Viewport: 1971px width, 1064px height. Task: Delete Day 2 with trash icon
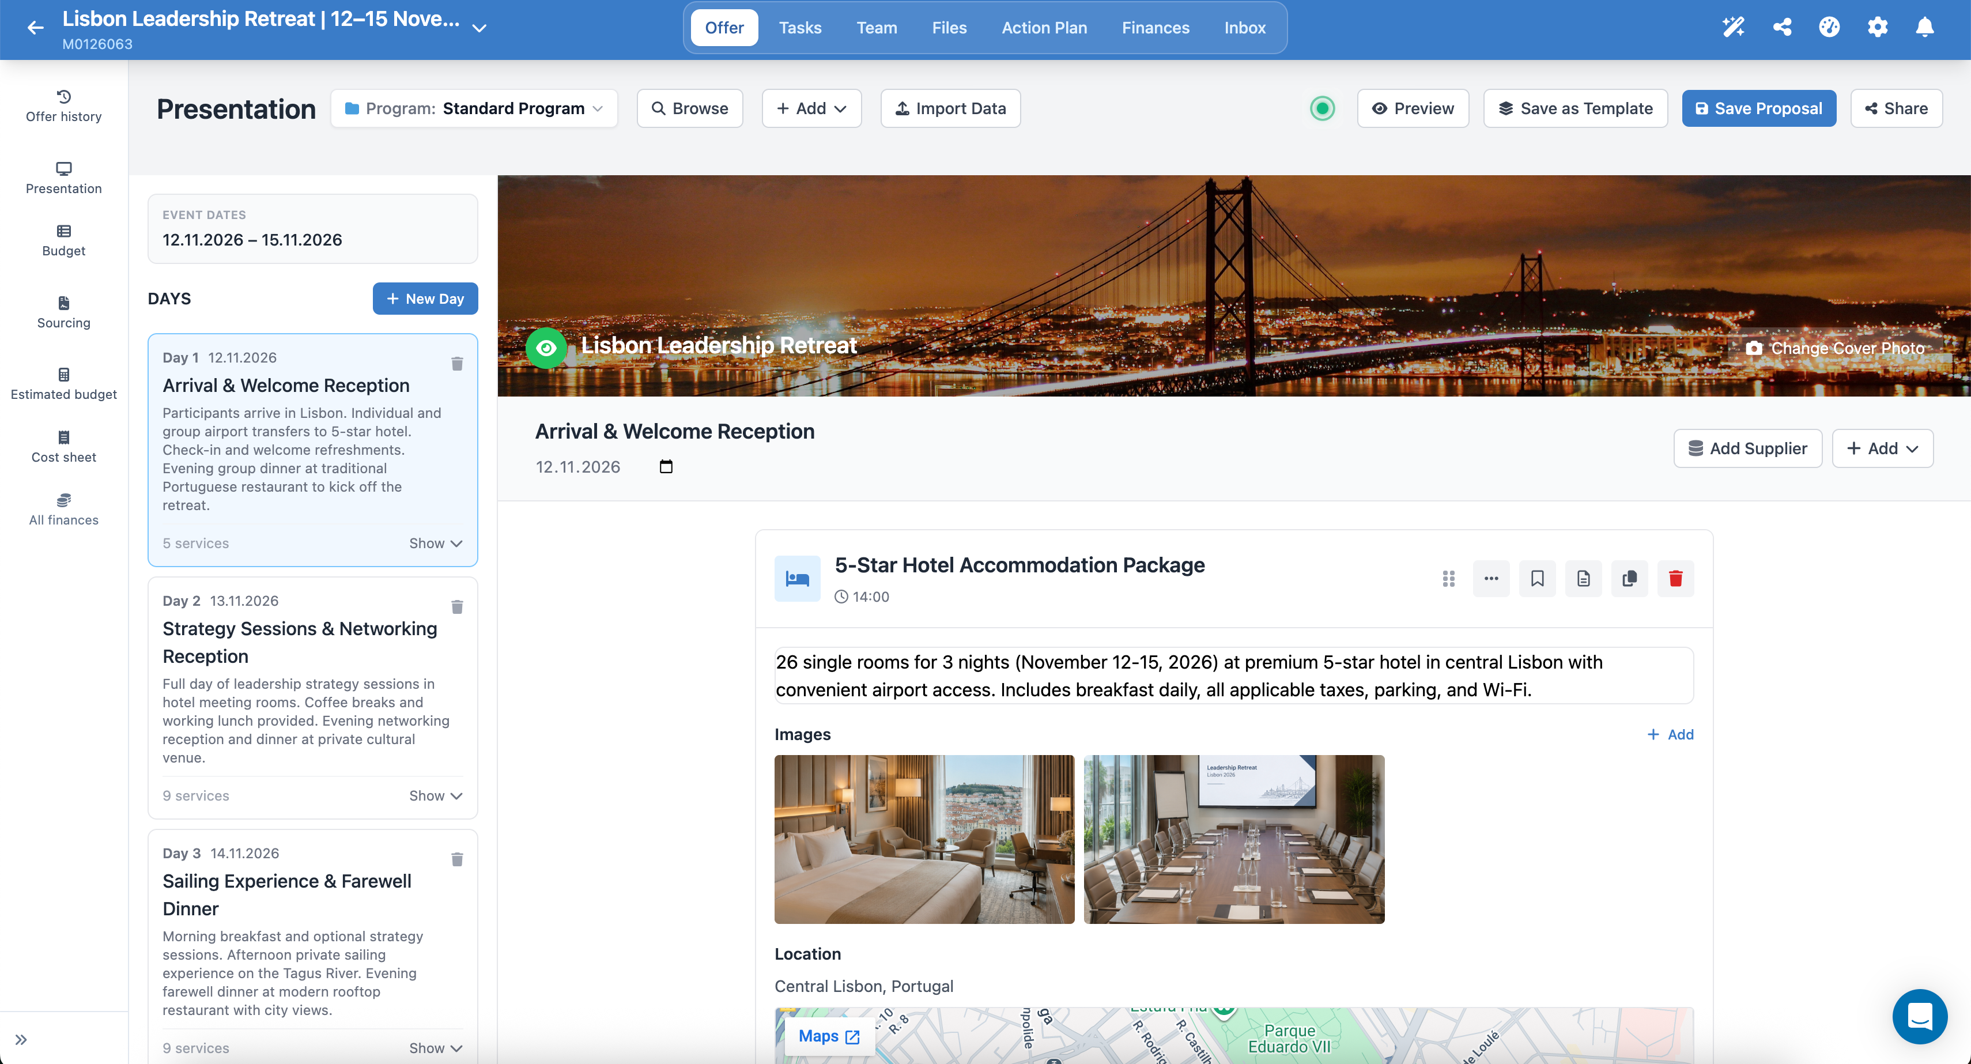pyautogui.click(x=457, y=607)
